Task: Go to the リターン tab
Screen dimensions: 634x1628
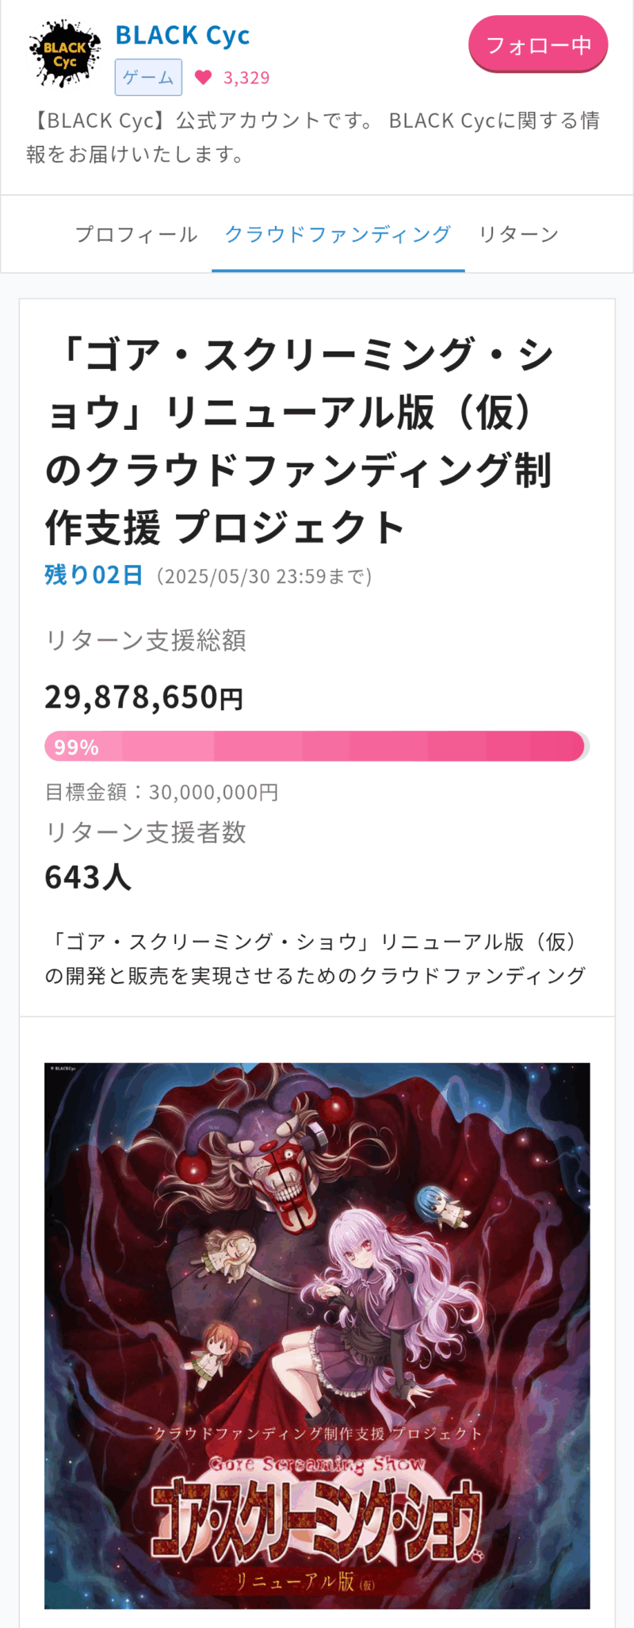Action: pyautogui.click(x=518, y=234)
